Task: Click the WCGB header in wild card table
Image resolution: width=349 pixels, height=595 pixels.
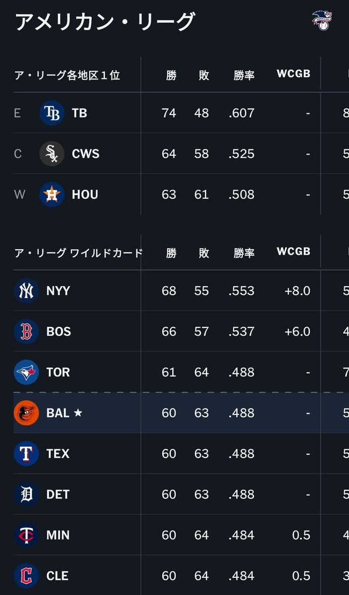Action: (293, 251)
